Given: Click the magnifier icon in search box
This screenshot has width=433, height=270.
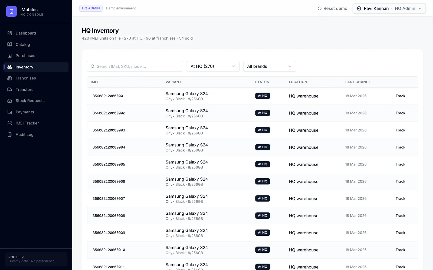Looking at the screenshot, I should pyautogui.click(x=93, y=66).
